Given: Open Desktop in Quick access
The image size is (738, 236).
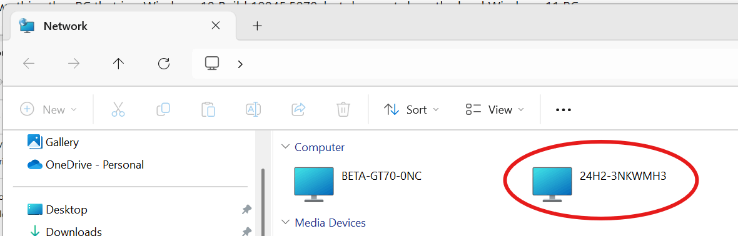Looking at the screenshot, I should coord(58,209).
